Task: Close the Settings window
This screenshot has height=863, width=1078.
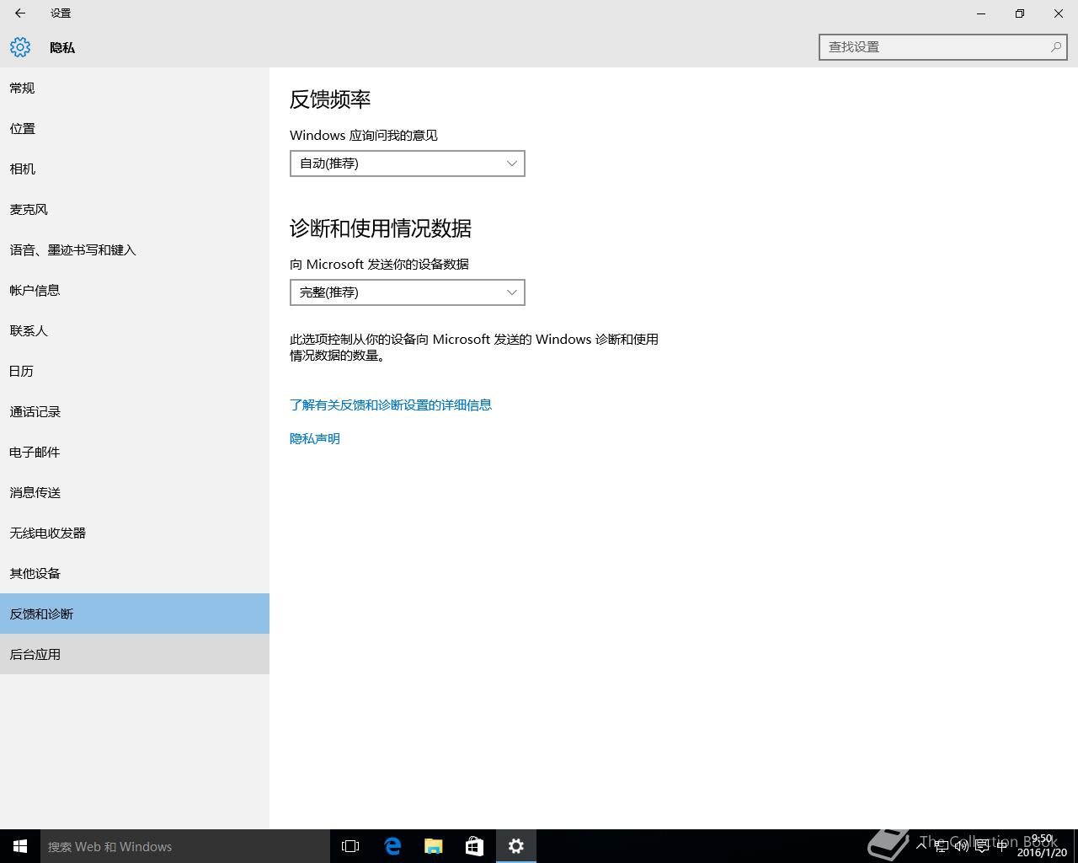Action: (x=1059, y=13)
